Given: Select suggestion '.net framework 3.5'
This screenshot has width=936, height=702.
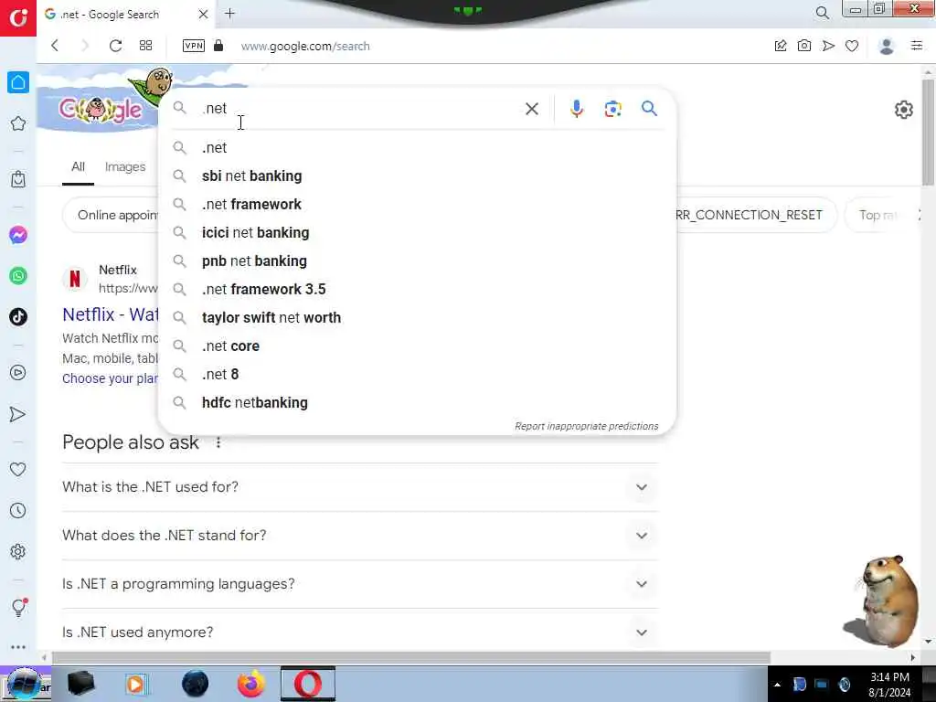Looking at the screenshot, I should point(417,290).
